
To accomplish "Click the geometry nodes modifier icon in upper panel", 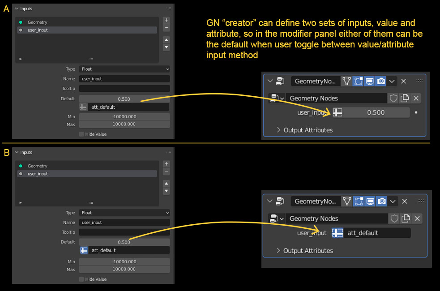I will tap(280, 81).
